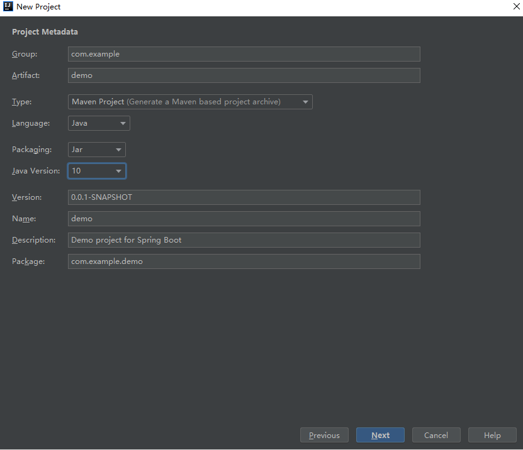Image resolution: width=523 pixels, height=450 pixels.
Task: Click the Name input field
Action: click(244, 219)
